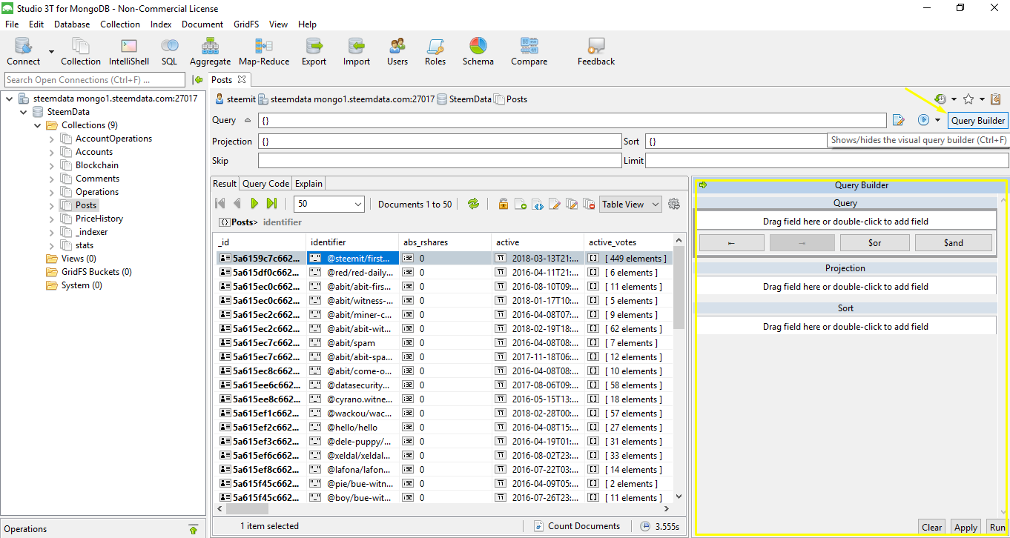The height and width of the screenshot is (538, 1010).
Task: Open the Index menu
Action: click(x=161, y=24)
